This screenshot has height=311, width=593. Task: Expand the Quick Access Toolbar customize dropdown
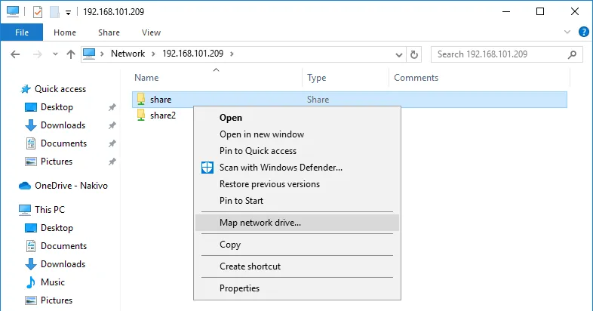pyautogui.click(x=68, y=13)
